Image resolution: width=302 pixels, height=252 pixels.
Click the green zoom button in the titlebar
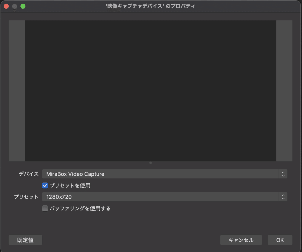tap(23, 6)
